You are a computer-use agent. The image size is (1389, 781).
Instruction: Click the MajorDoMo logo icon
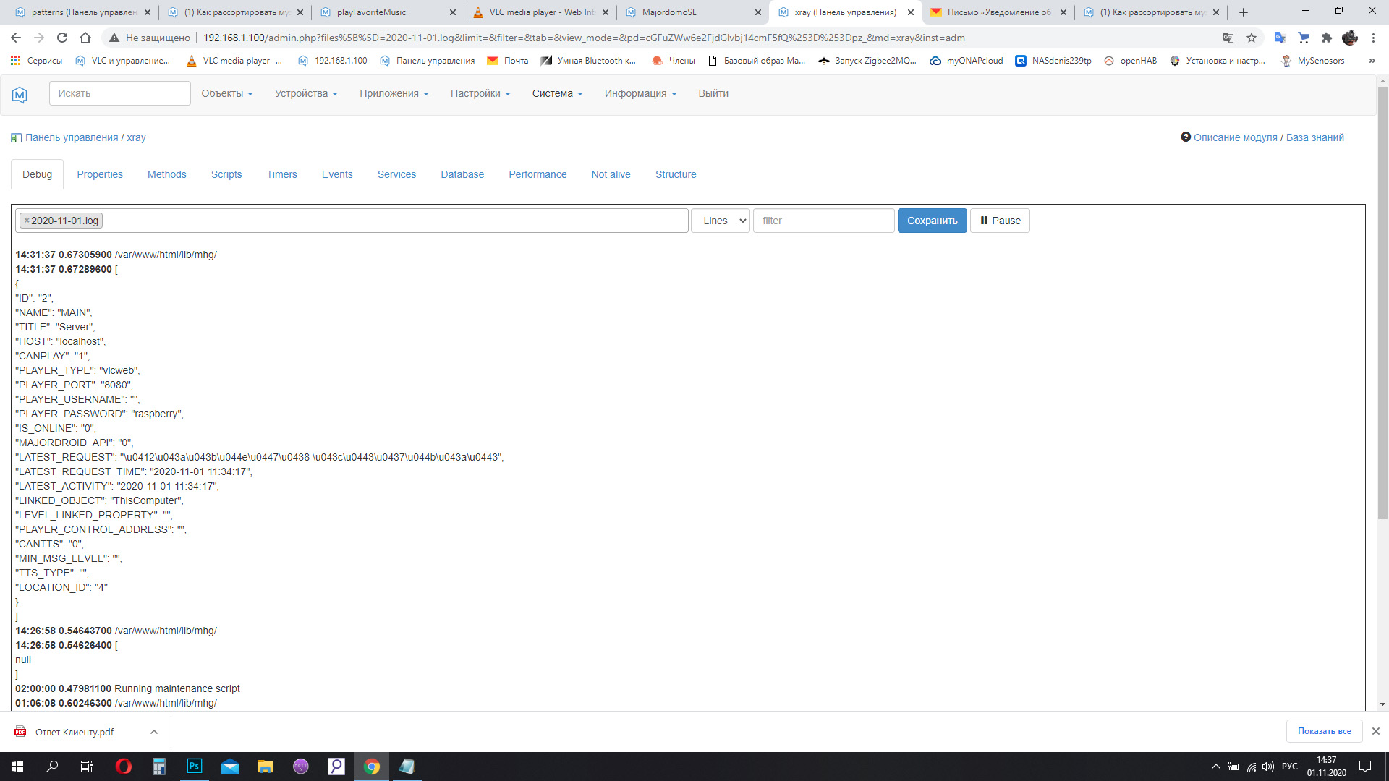20,94
